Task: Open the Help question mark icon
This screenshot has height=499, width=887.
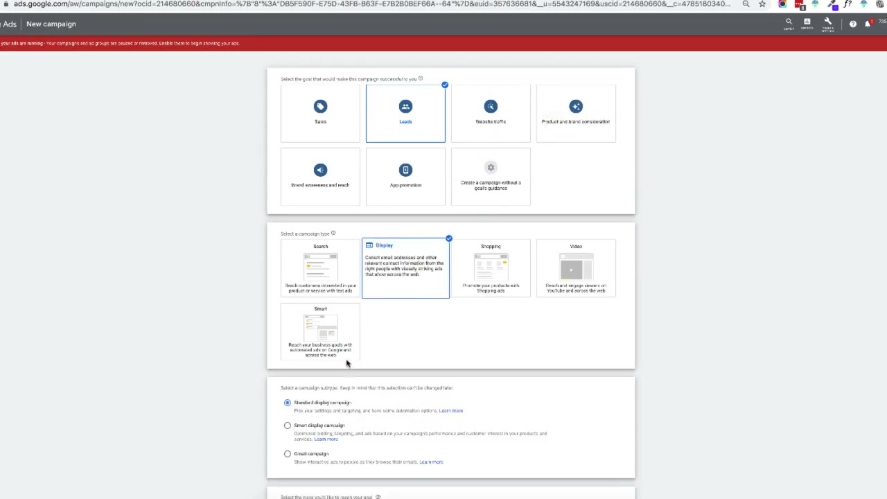Action: [853, 24]
